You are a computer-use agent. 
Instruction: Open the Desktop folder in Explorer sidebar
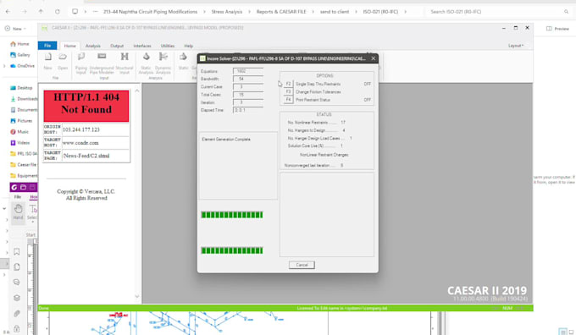coord(21,88)
